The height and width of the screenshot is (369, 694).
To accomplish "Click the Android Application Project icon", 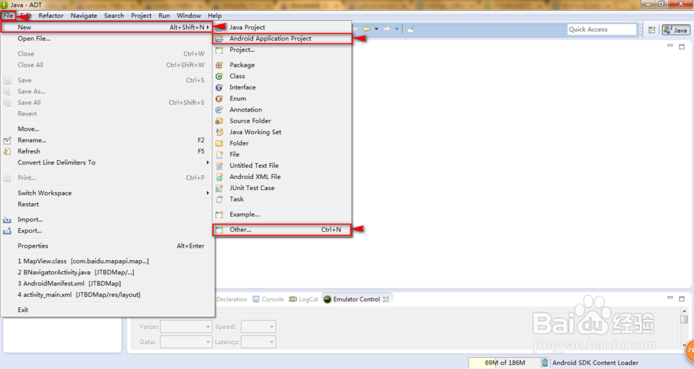I will click(x=219, y=38).
